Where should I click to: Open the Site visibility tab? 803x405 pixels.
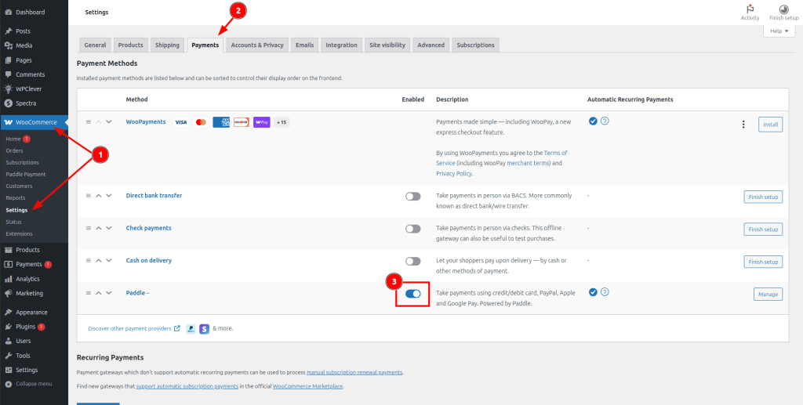tap(387, 45)
